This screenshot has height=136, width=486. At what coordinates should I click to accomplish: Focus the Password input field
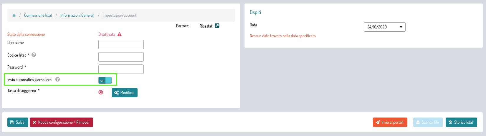click(121, 69)
